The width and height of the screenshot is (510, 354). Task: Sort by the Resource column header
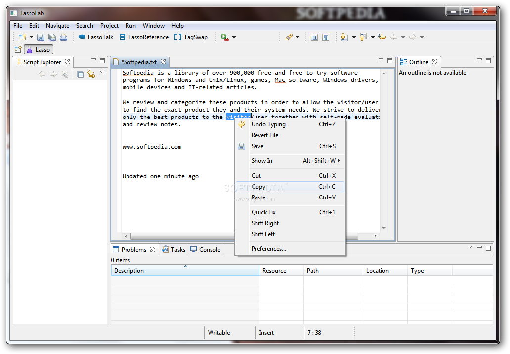pos(281,271)
